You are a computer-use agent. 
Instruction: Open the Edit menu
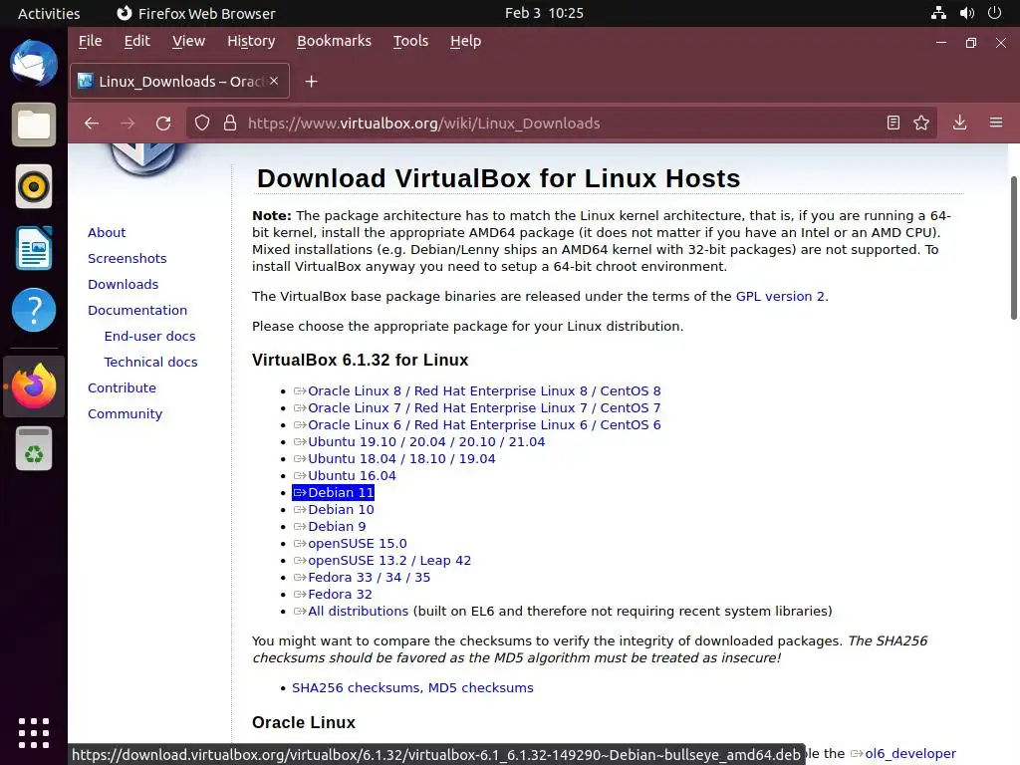pyautogui.click(x=137, y=41)
